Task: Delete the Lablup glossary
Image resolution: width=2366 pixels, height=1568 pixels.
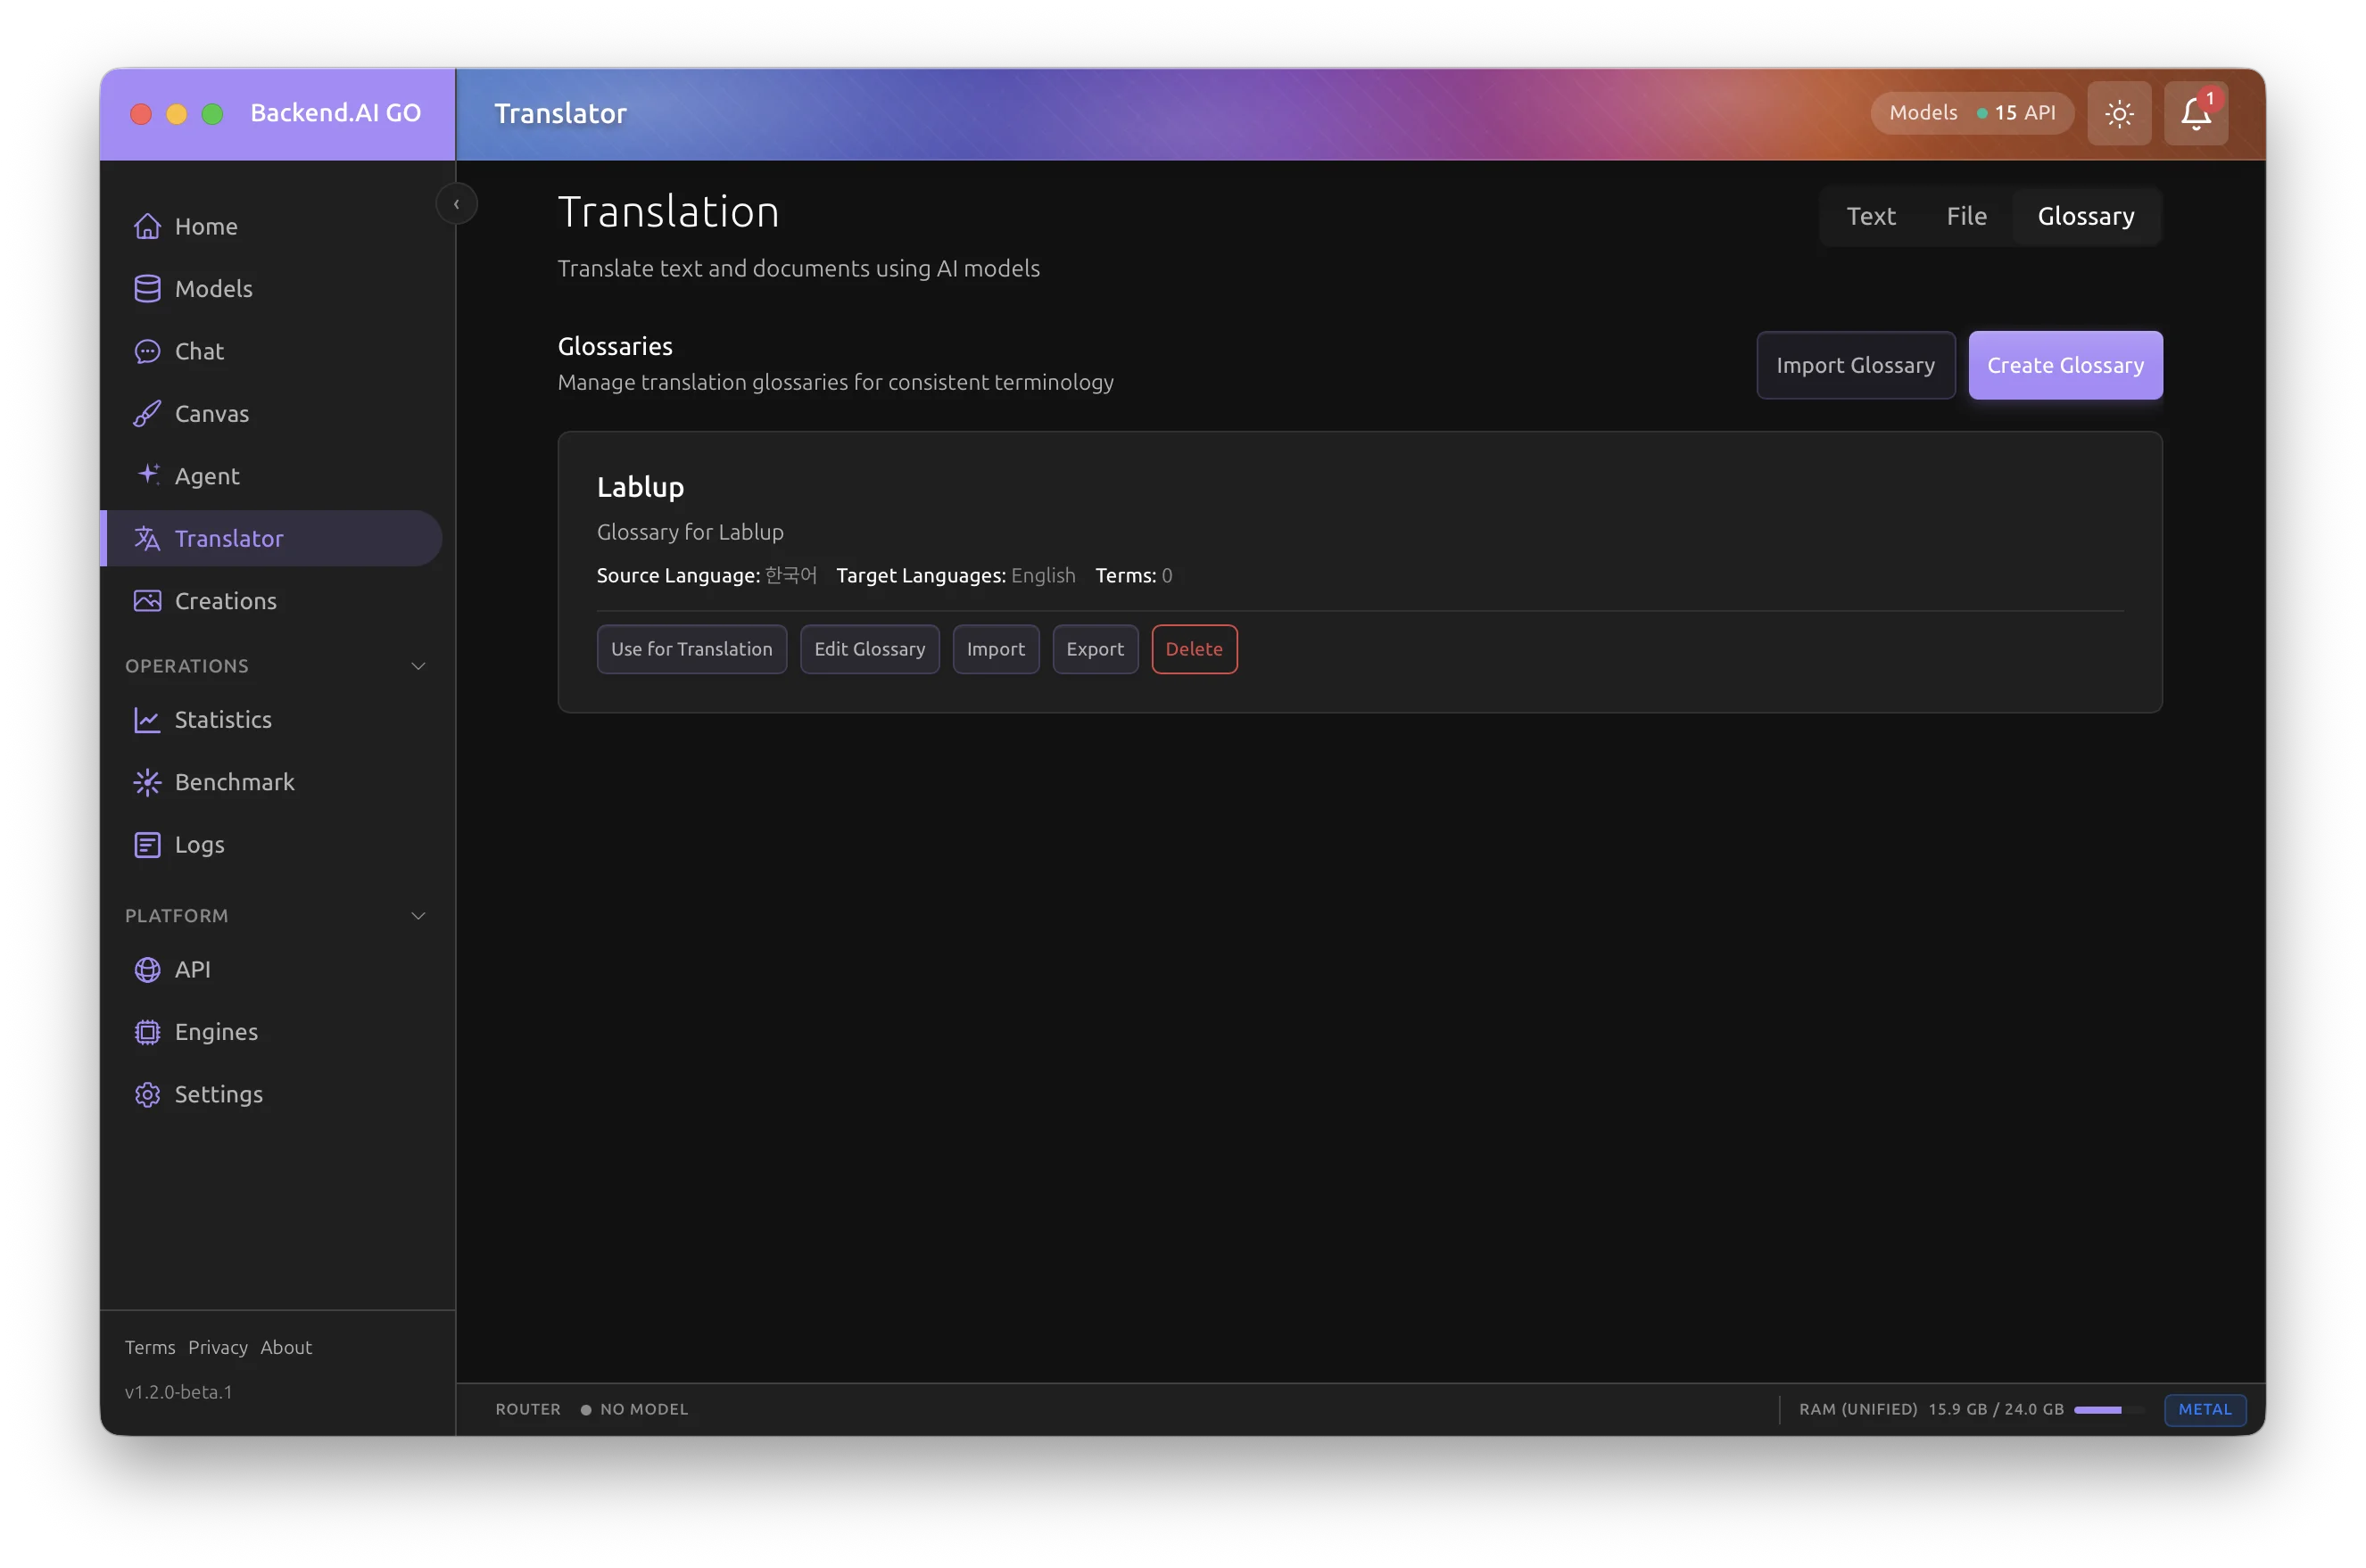Action: click(1193, 650)
